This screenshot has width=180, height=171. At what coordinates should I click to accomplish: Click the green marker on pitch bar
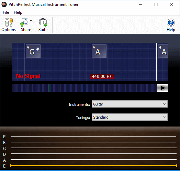click(48, 88)
